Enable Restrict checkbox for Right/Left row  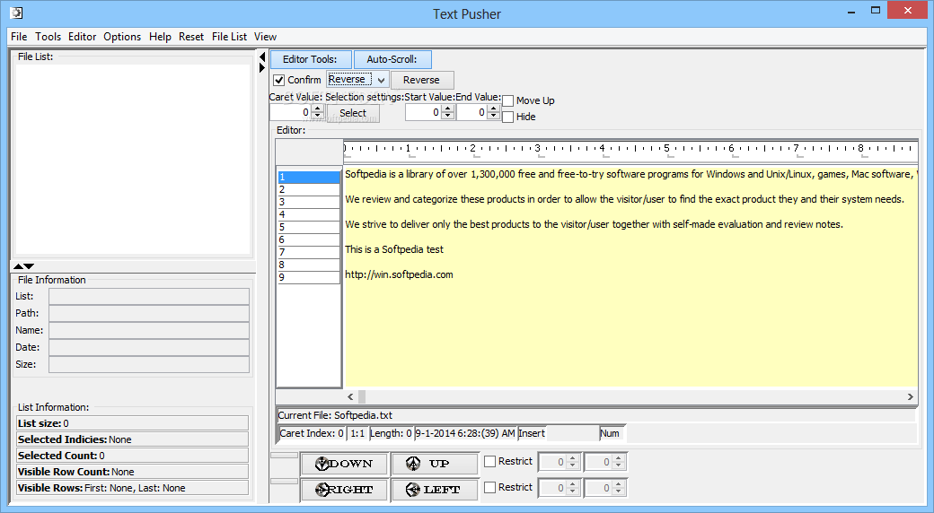click(x=490, y=487)
